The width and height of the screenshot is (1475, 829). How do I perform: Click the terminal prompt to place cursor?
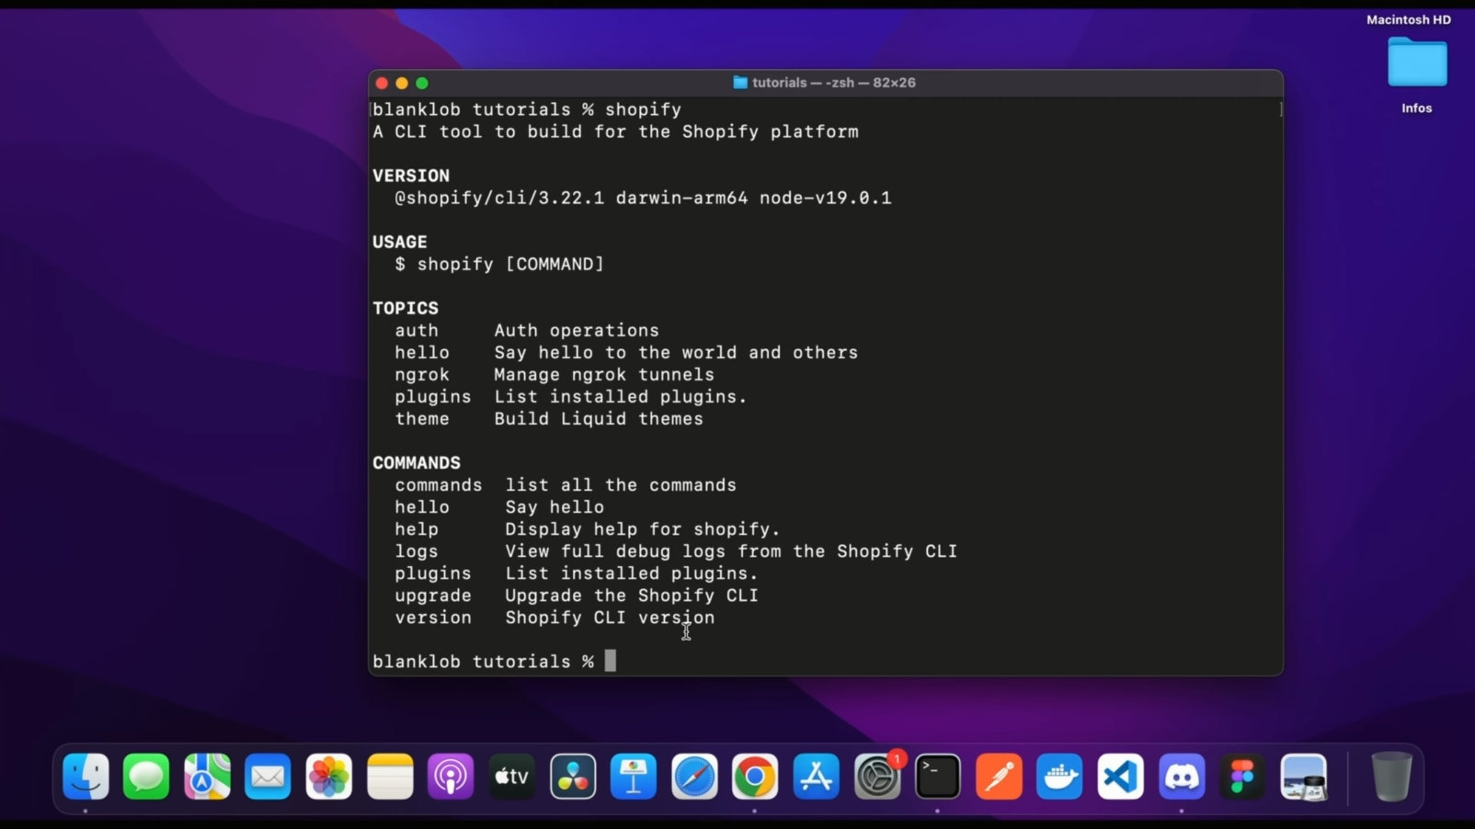612,661
